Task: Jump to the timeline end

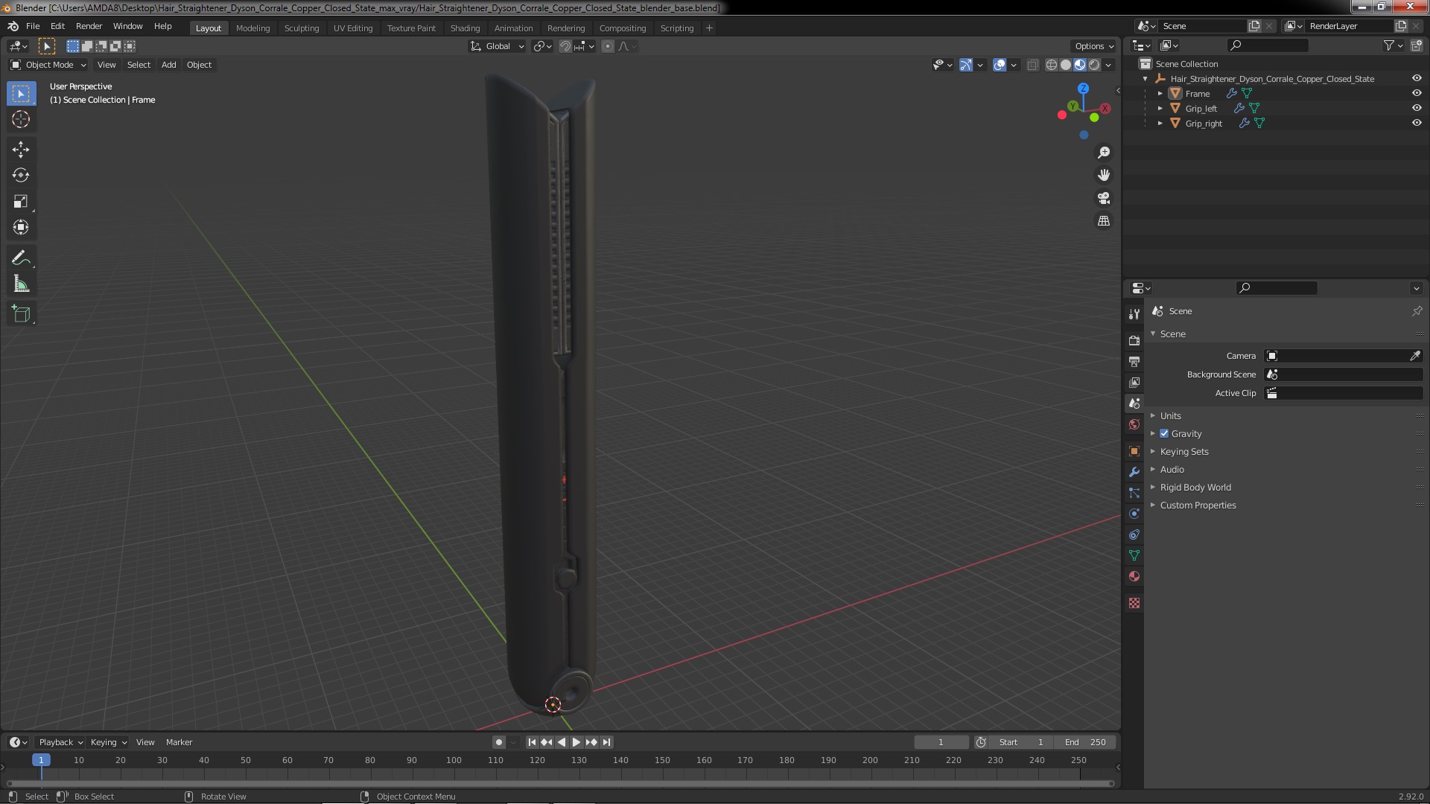Action: 606,742
